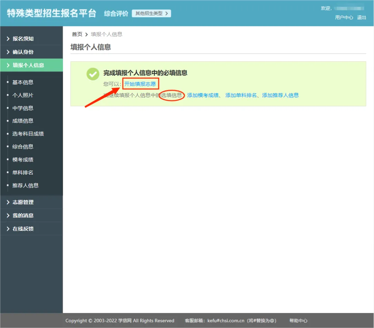Open the 其他招生类型 dropdown button
374x328 pixels.
click(151, 14)
